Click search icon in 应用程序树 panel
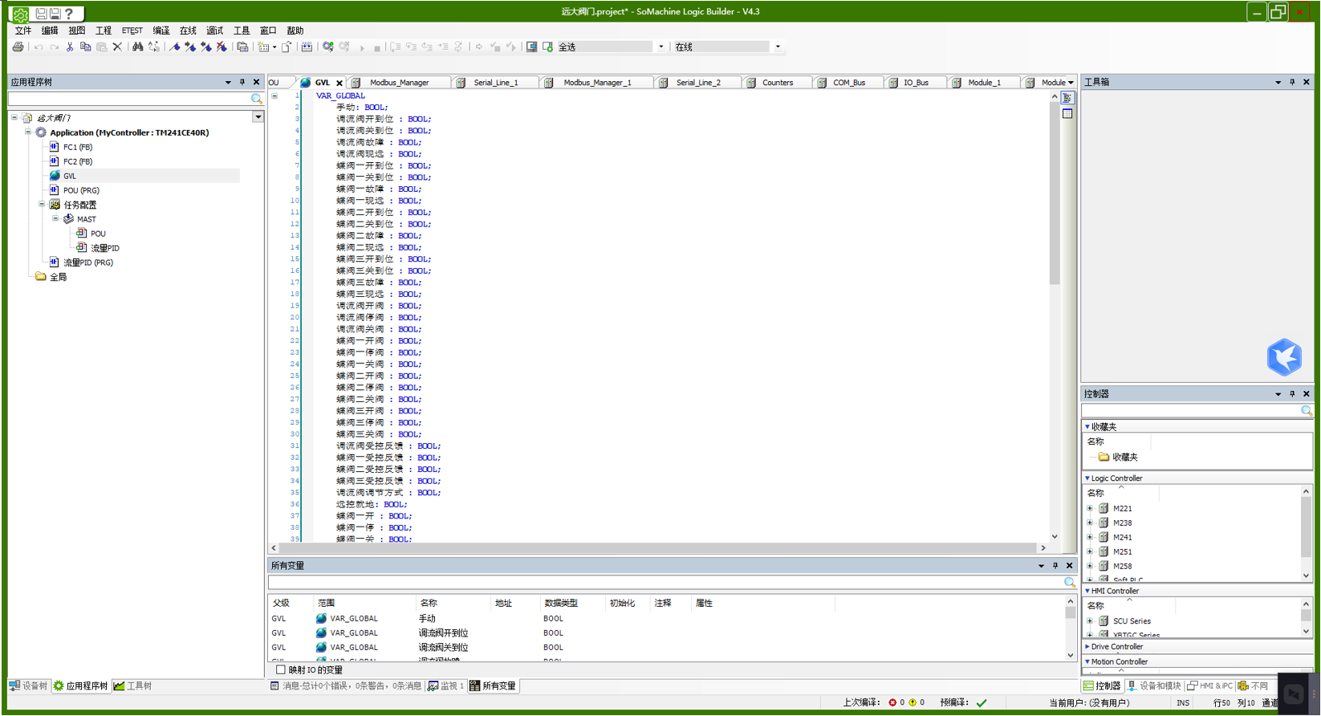This screenshot has height=716, width=1321. (257, 99)
